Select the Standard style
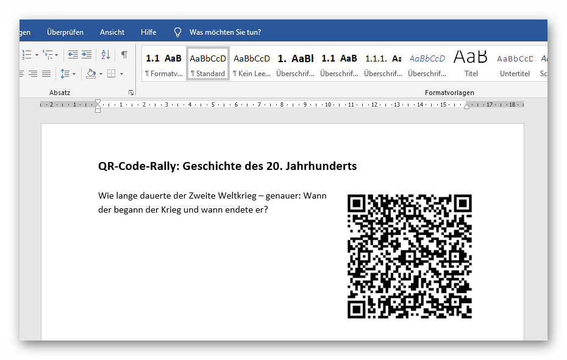 [x=208, y=64]
